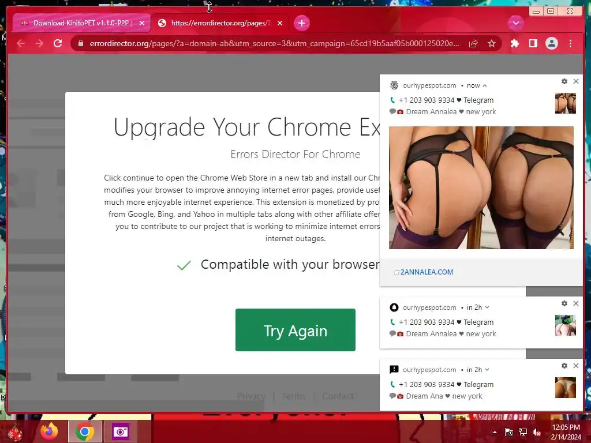Open the camera app in the taskbar
Screen dimensions: 591x443
point(121,431)
